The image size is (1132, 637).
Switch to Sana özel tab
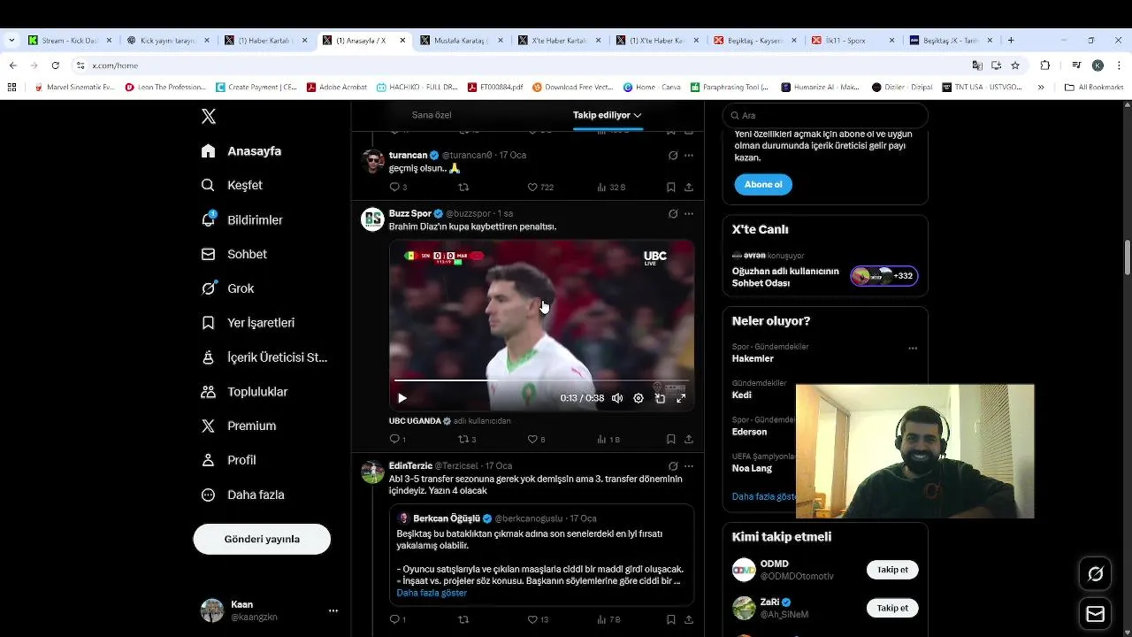pyautogui.click(x=432, y=115)
